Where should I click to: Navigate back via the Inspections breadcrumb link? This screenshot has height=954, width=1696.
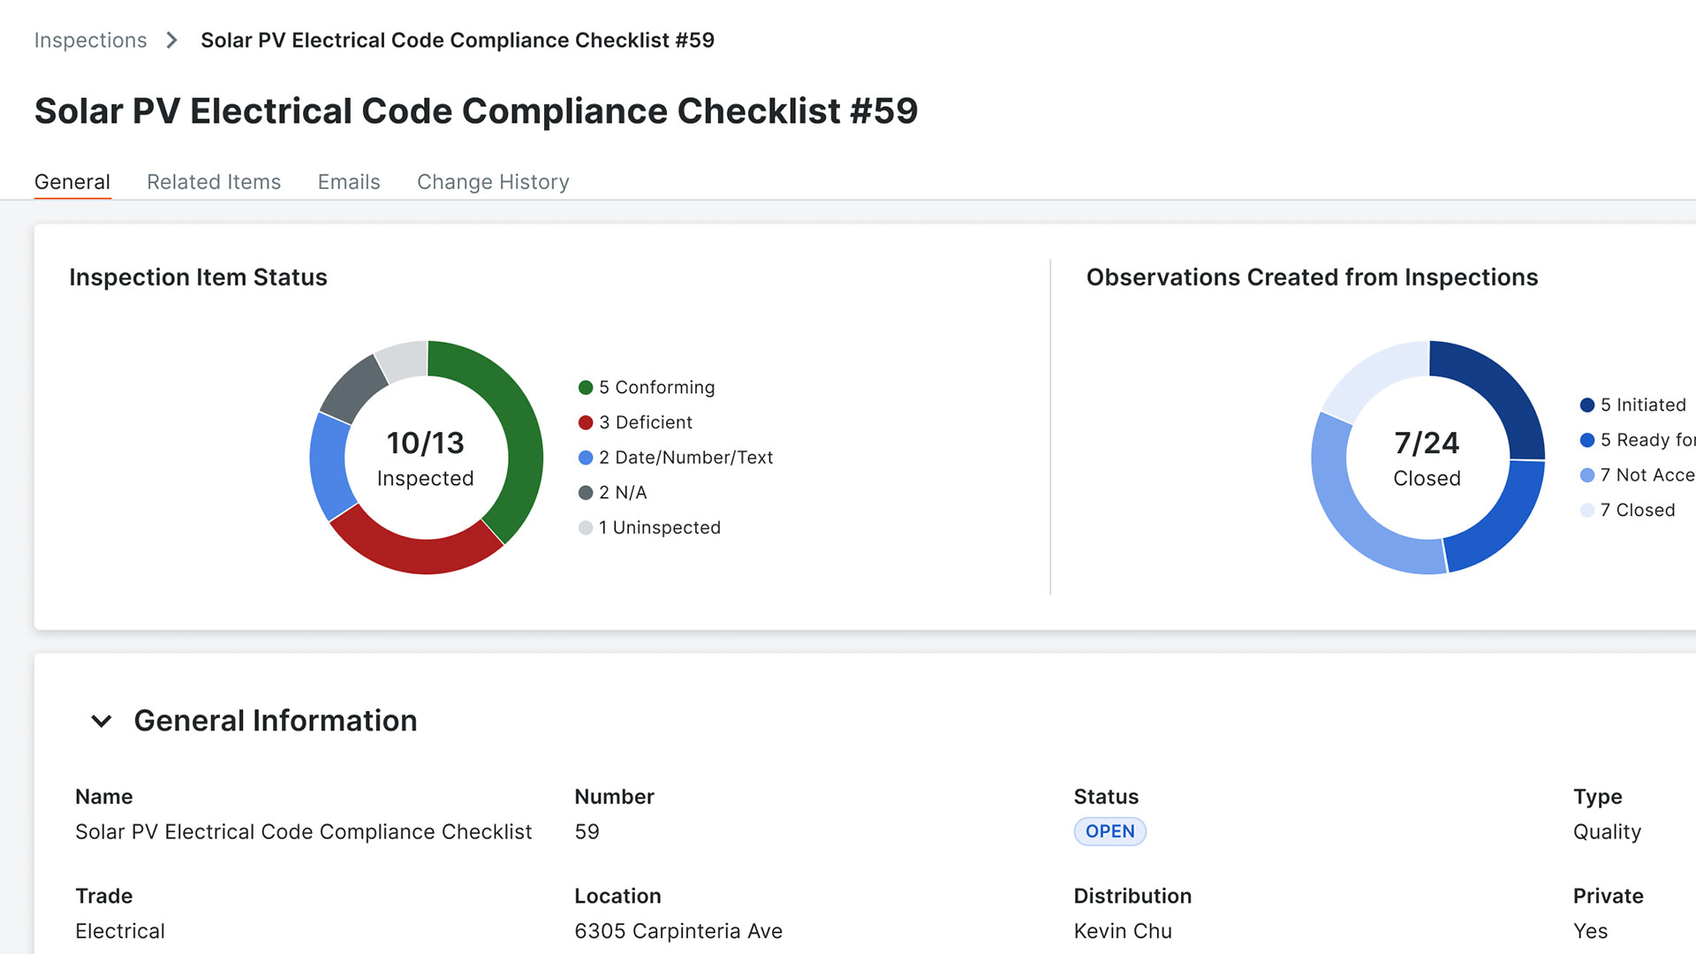tap(90, 40)
